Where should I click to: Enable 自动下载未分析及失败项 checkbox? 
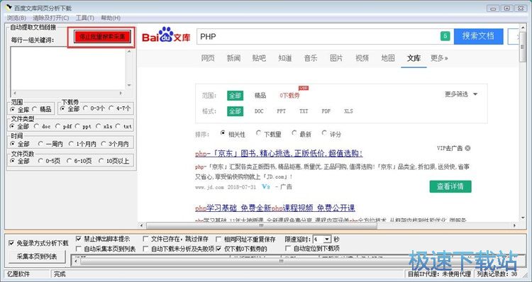tap(179, 249)
